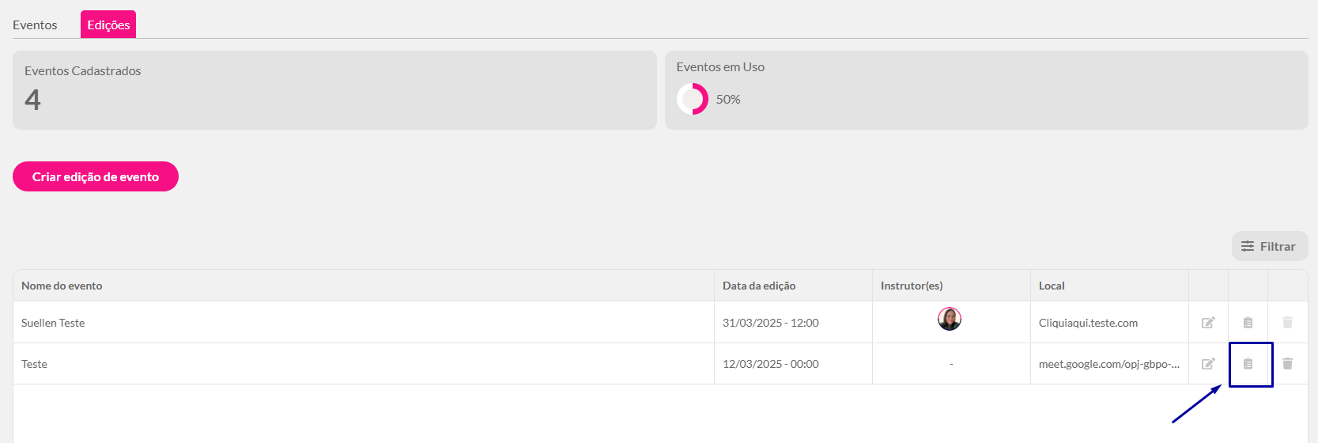Click the 50% usage value

click(728, 99)
